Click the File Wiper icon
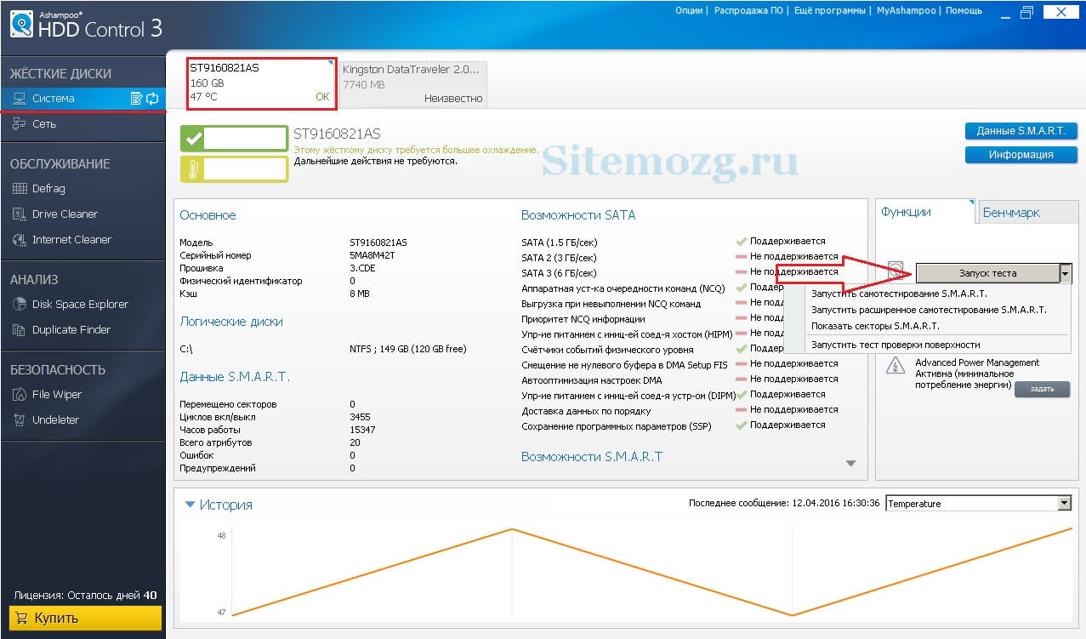This screenshot has width=1086, height=639. pos(19,395)
